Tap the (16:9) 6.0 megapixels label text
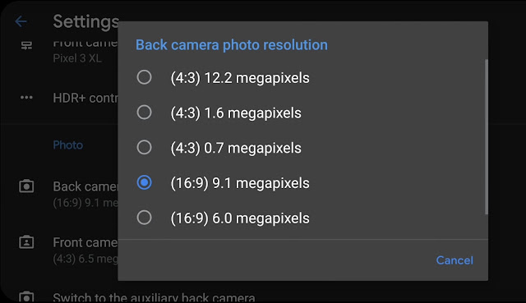 [x=240, y=218]
